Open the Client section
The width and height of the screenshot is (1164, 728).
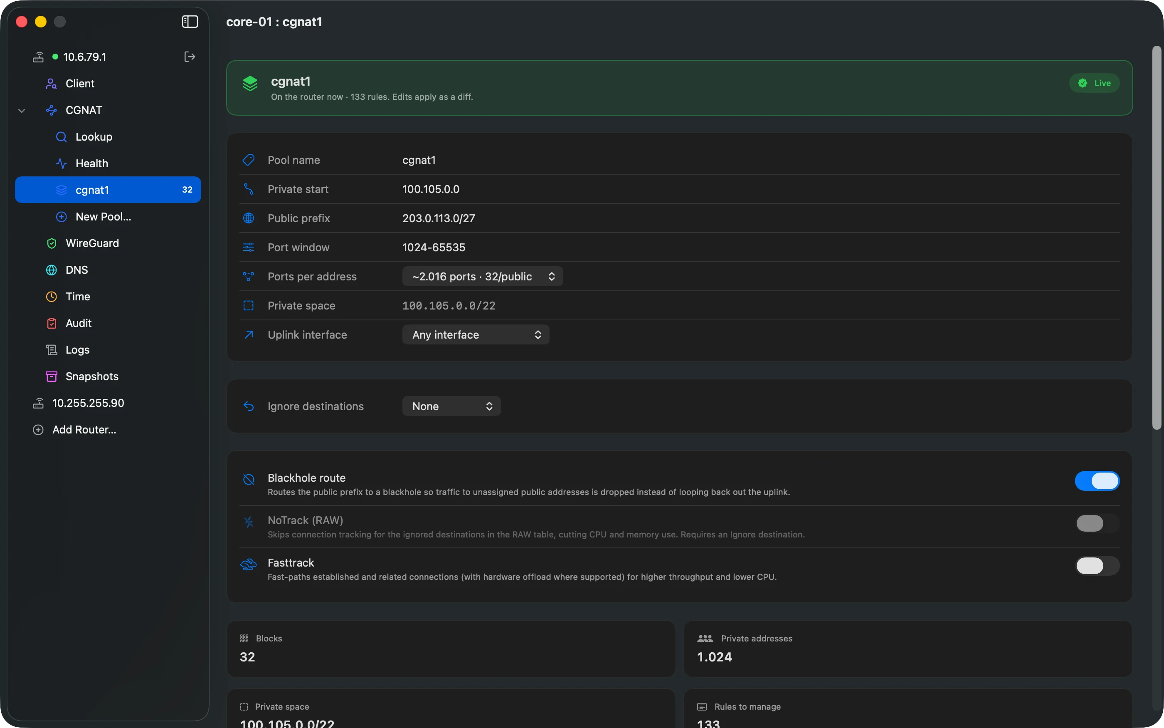(108, 84)
